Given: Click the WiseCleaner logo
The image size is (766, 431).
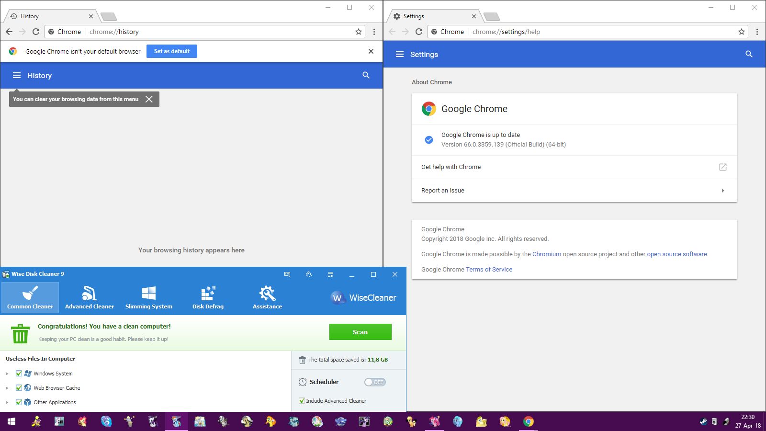Looking at the screenshot, I should click(x=364, y=298).
